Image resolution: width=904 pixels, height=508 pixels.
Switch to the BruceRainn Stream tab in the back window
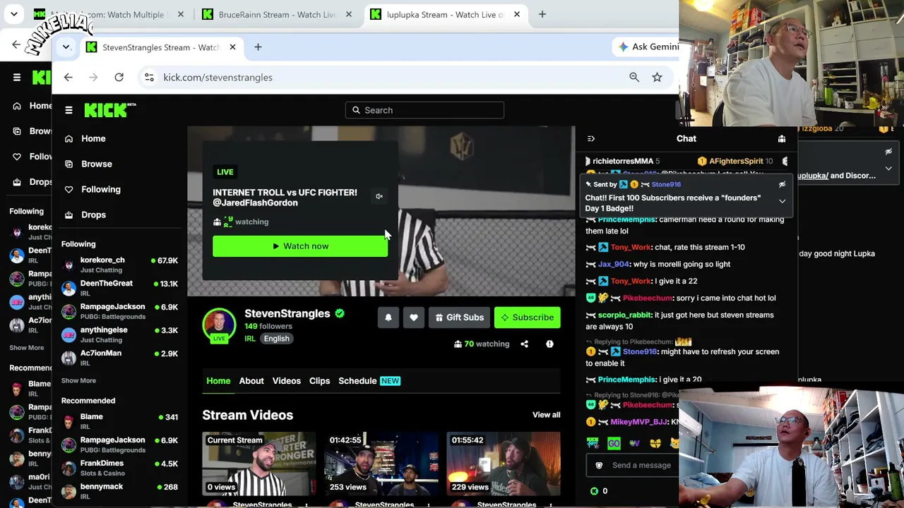click(277, 14)
